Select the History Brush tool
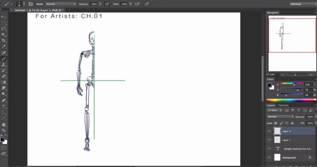The height and width of the screenshot is (167, 317). (3, 71)
